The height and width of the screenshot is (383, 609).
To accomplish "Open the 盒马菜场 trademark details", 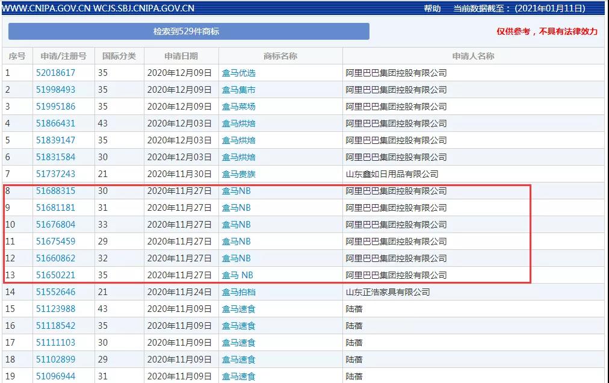I will pyautogui.click(x=238, y=107).
